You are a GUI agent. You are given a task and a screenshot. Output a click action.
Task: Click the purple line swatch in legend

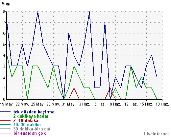point(6,133)
